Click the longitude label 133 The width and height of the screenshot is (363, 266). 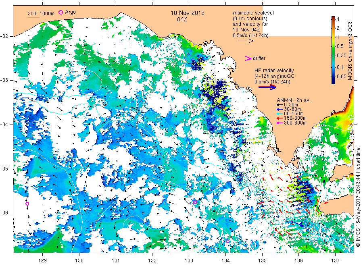189,261
